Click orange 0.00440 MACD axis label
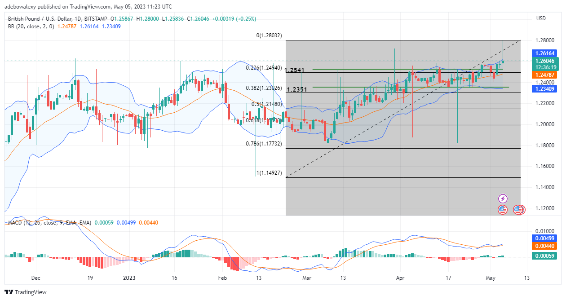The image size is (566, 300). (545, 246)
